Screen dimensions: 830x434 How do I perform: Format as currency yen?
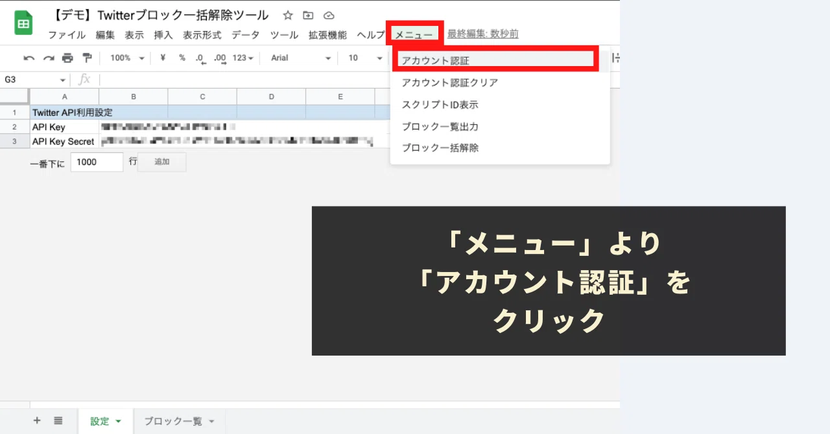163,58
